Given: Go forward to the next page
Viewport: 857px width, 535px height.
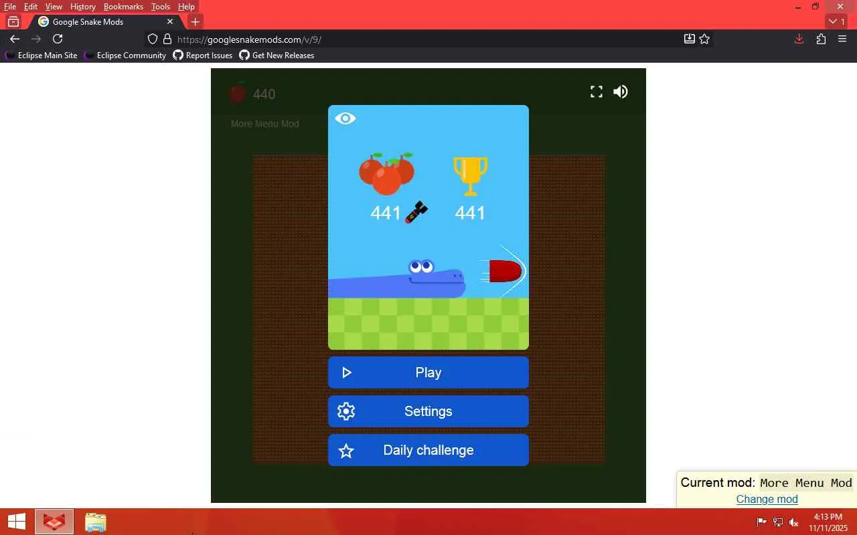Looking at the screenshot, I should [36, 39].
